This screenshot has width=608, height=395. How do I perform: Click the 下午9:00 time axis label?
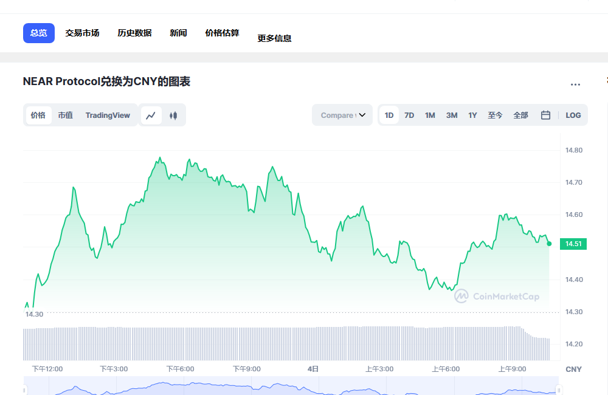coord(247,369)
